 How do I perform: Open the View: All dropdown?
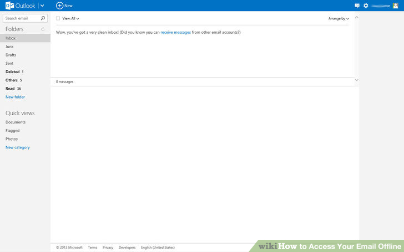pyautogui.click(x=70, y=18)
